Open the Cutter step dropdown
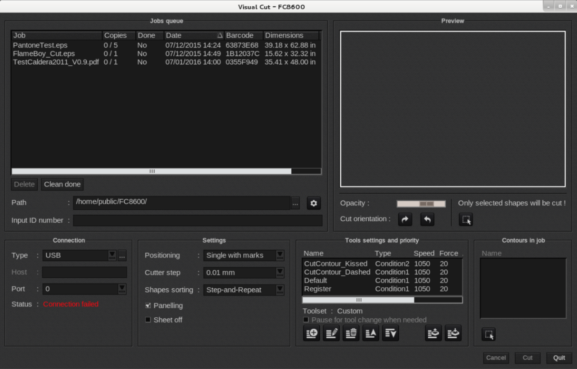 pos(279,273)
